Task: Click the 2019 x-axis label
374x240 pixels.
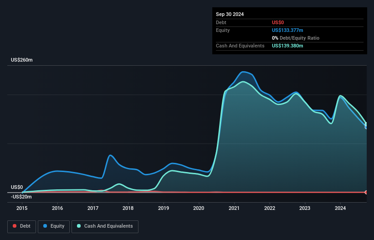Action: 164,208
